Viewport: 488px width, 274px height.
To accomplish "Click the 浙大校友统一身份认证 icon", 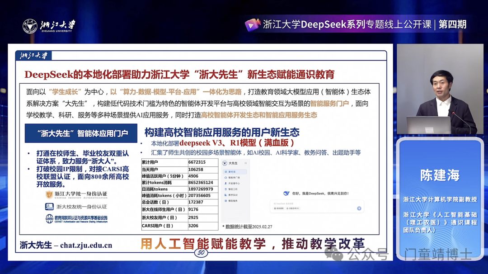I will click(x=49, y=207).
